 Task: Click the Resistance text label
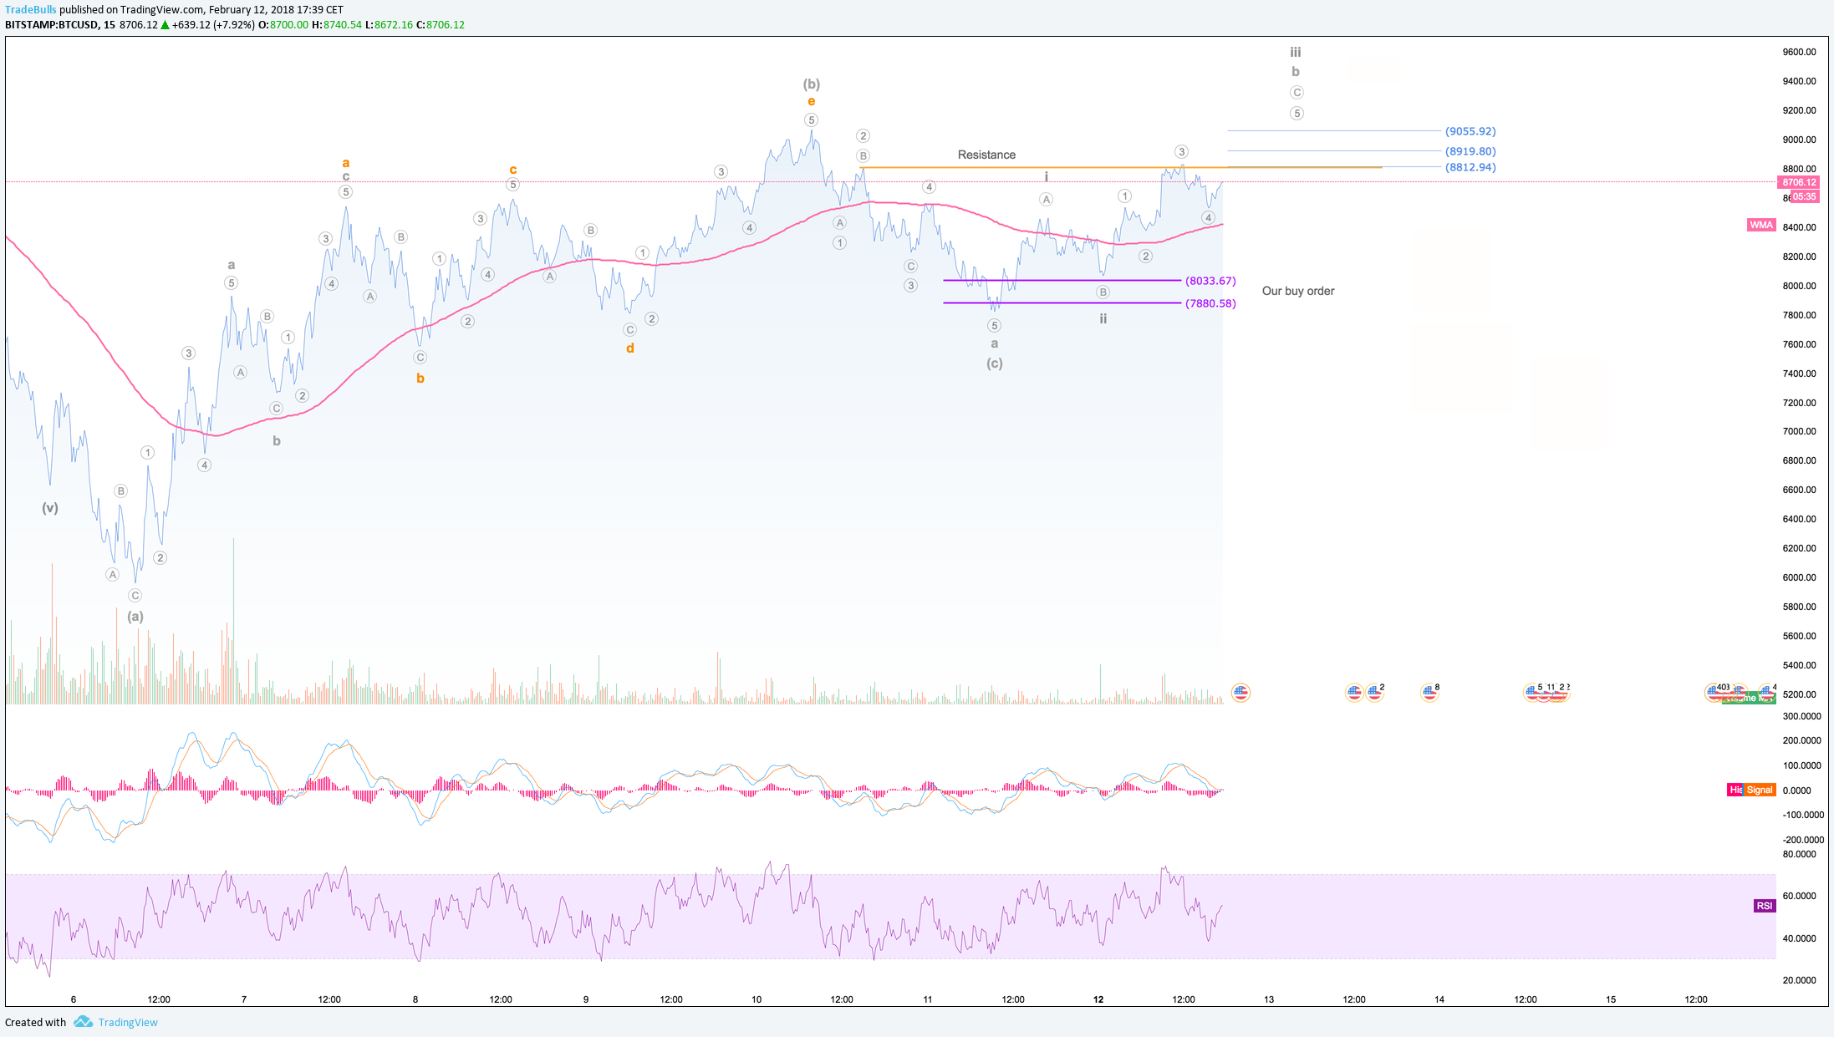pos(986,155)
